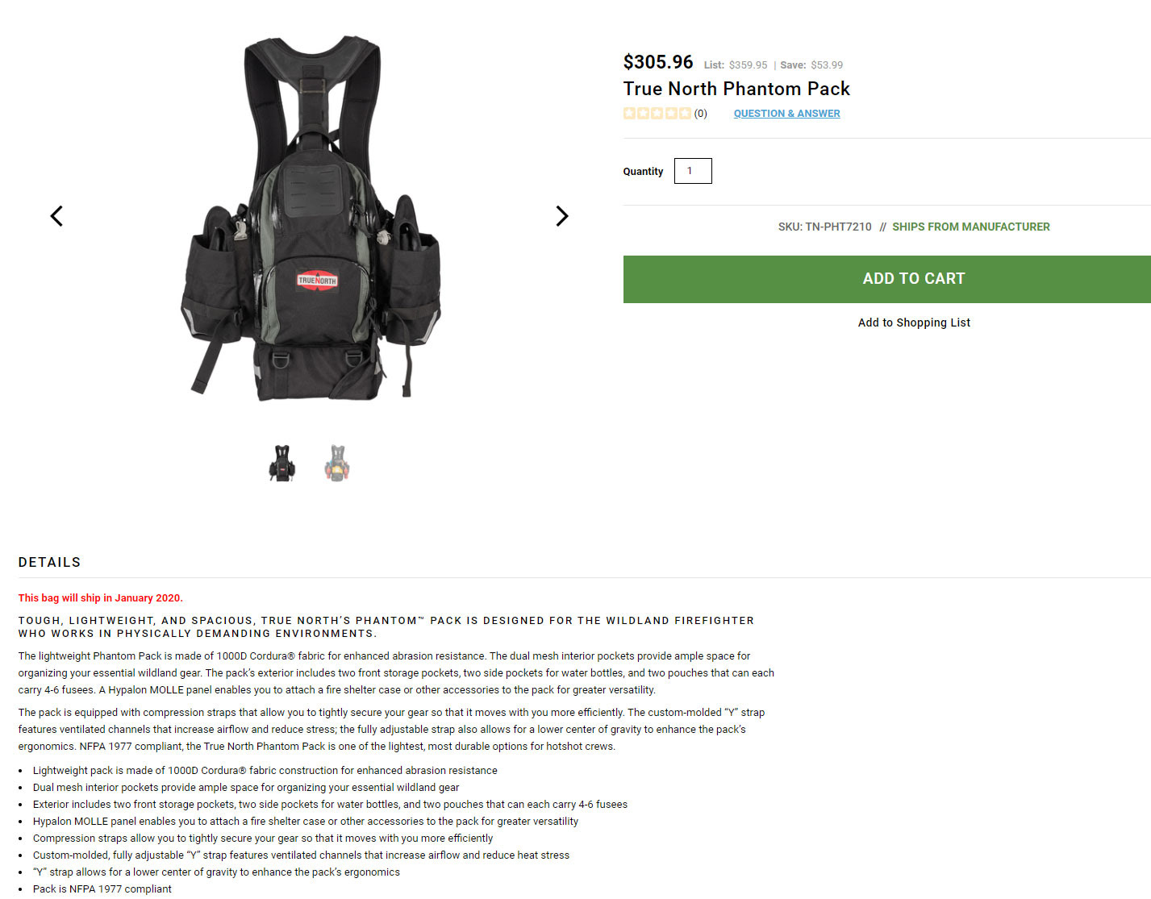Click the first rating star
Viewport: 1151px width, 899px height.
630,113
